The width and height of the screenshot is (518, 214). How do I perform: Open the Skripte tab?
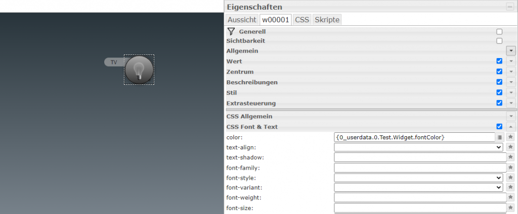click(x=327, y=20)
